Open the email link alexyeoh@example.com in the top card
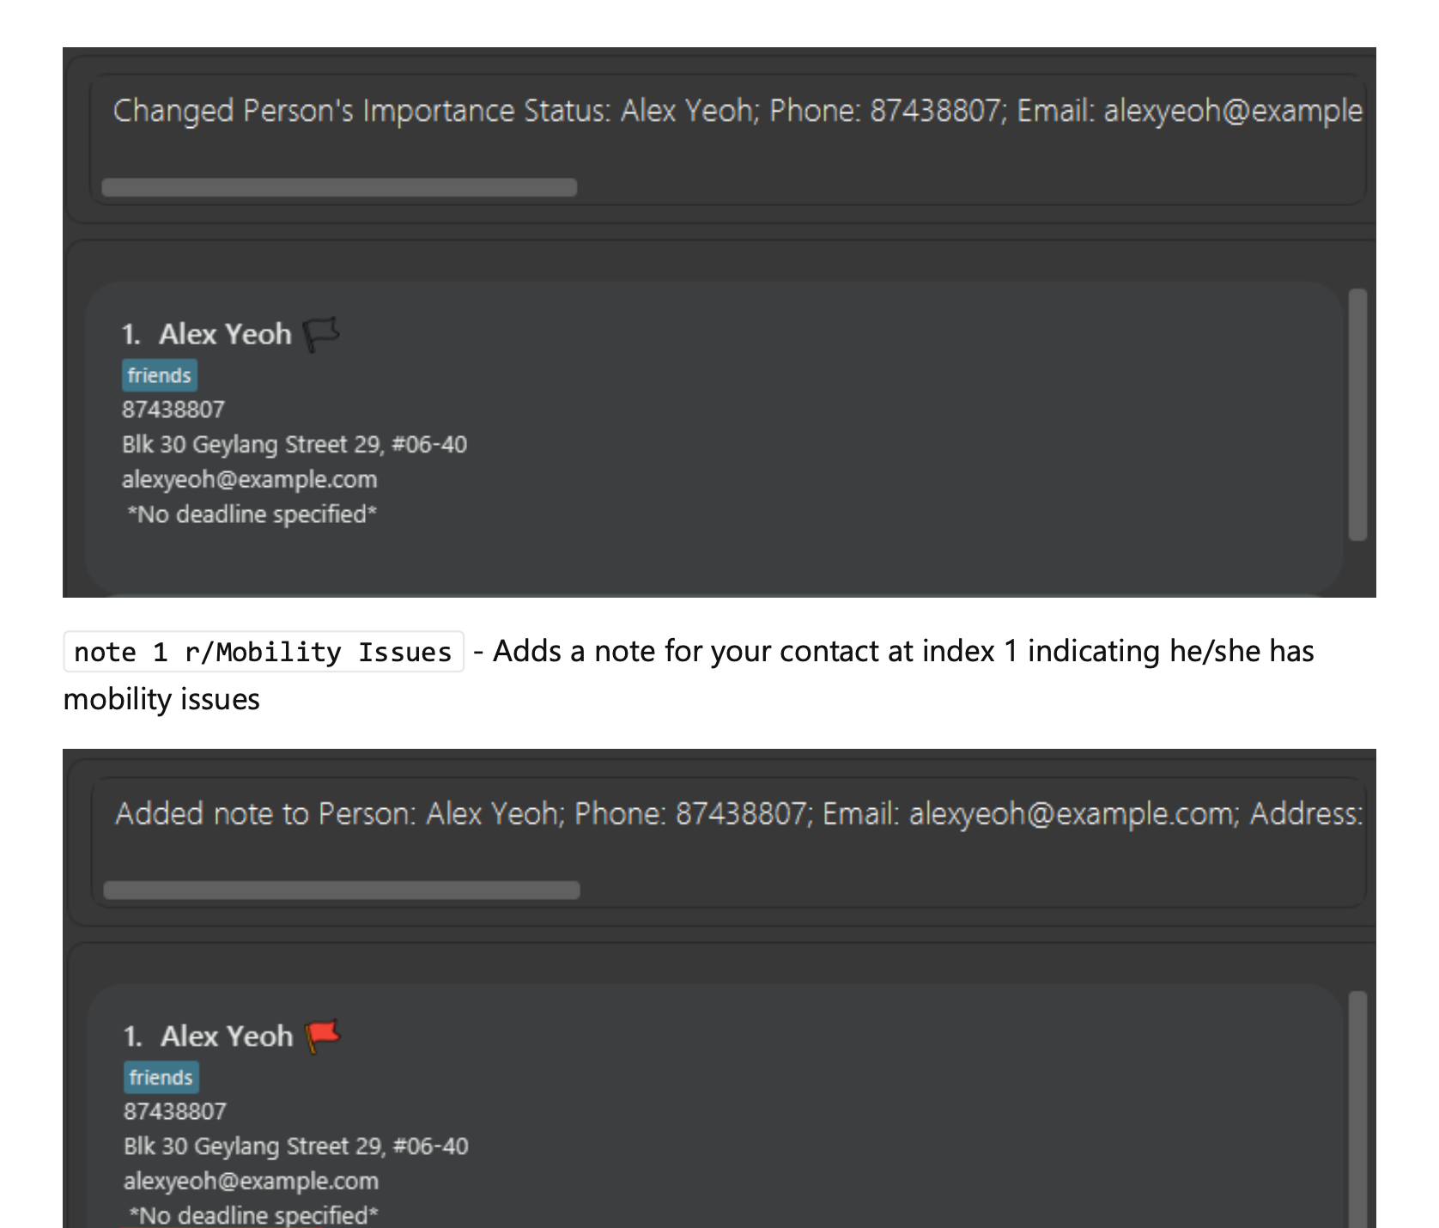This screenshot has width=1439, height=1228. click(x=249, y=479)
